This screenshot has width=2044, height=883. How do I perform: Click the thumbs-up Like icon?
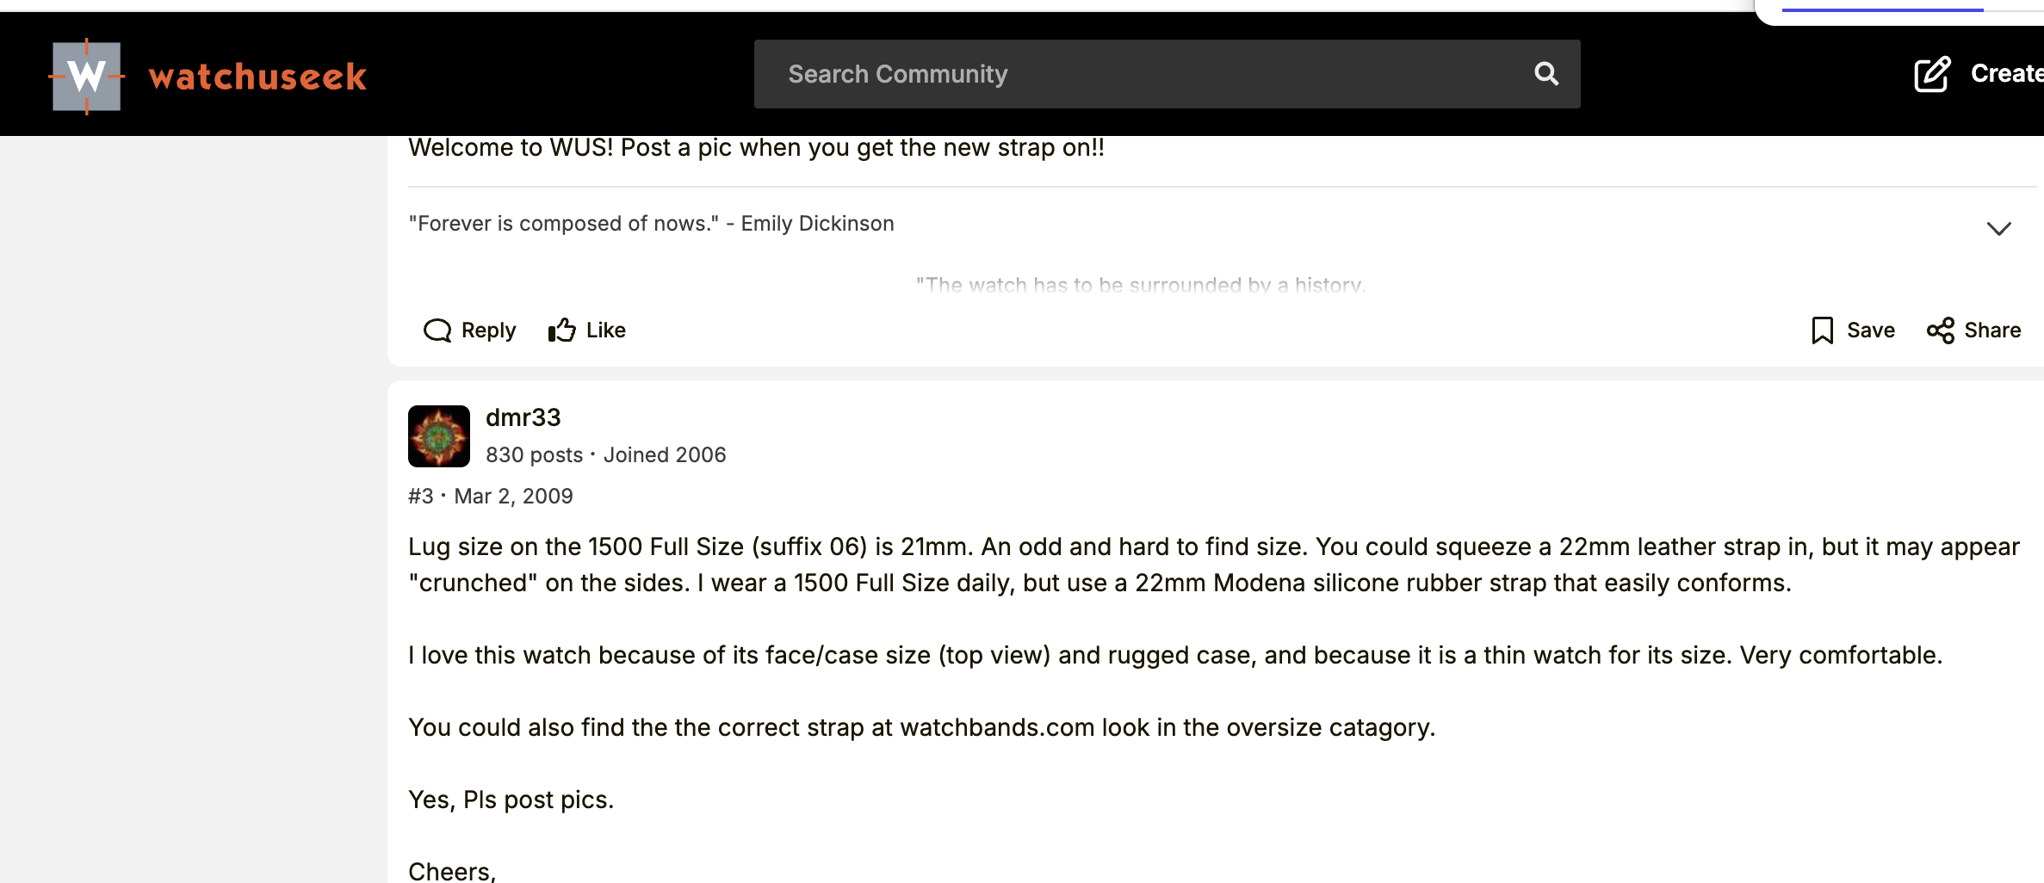click(x=562, y=330)
